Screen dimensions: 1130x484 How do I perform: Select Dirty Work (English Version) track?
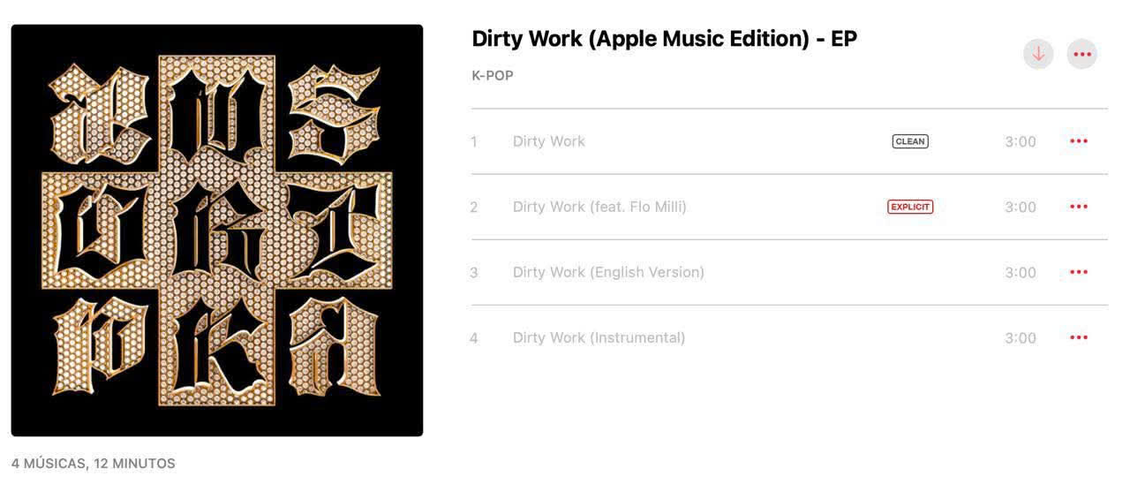pyautogui.click(x=608, y=272)
